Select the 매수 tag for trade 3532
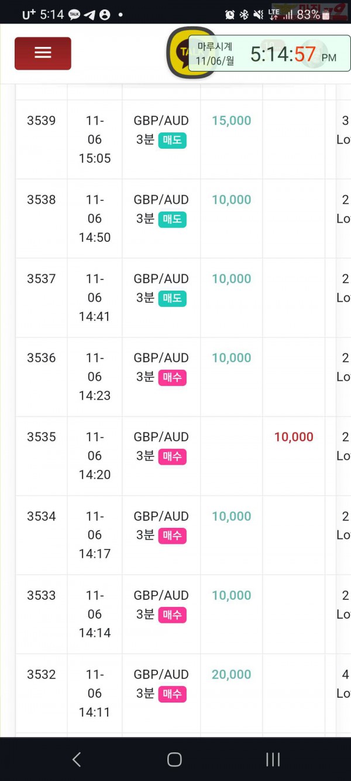Viewport: 351px width, 781px height. pyautogui.click(x=172, y=694)
